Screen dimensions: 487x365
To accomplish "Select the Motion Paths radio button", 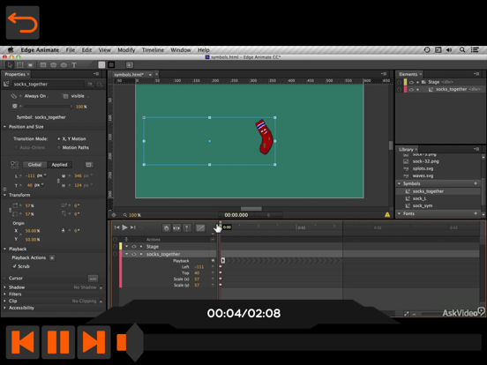I will pyautogui.click(x=59, y=147).
